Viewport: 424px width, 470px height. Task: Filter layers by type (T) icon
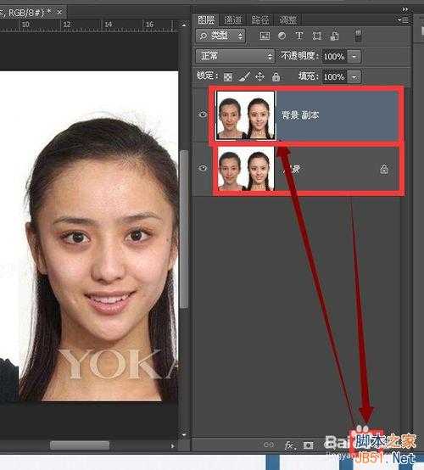pyautogui.click(x=299, y=36)
